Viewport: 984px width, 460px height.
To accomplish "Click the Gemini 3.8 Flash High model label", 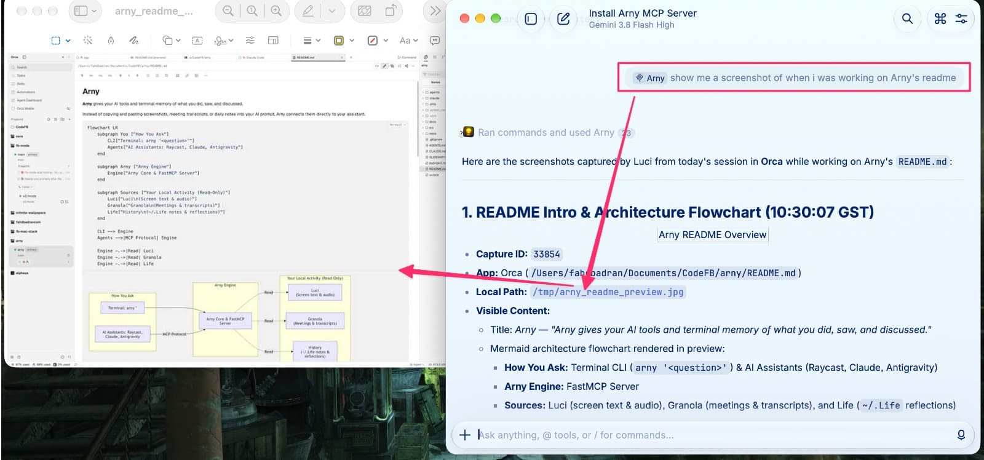I will pyautogui.click(x=632, y=25).
